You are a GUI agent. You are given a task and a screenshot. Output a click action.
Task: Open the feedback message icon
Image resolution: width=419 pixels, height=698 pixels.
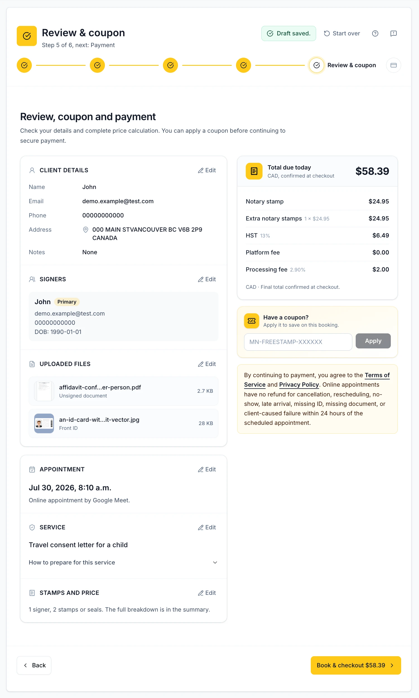[x=393, y=33]
